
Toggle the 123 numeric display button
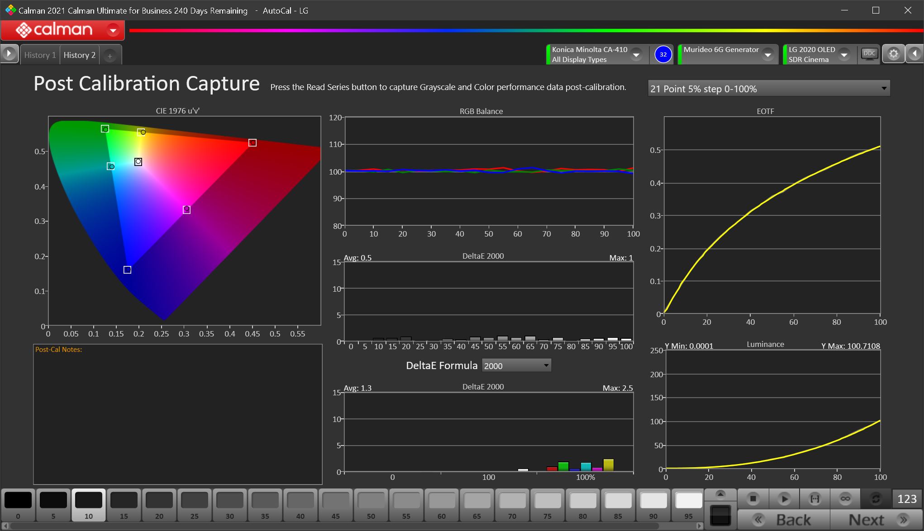(907, 498)
